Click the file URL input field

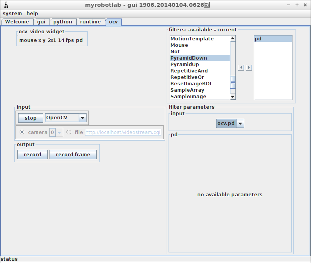(123, 132)
